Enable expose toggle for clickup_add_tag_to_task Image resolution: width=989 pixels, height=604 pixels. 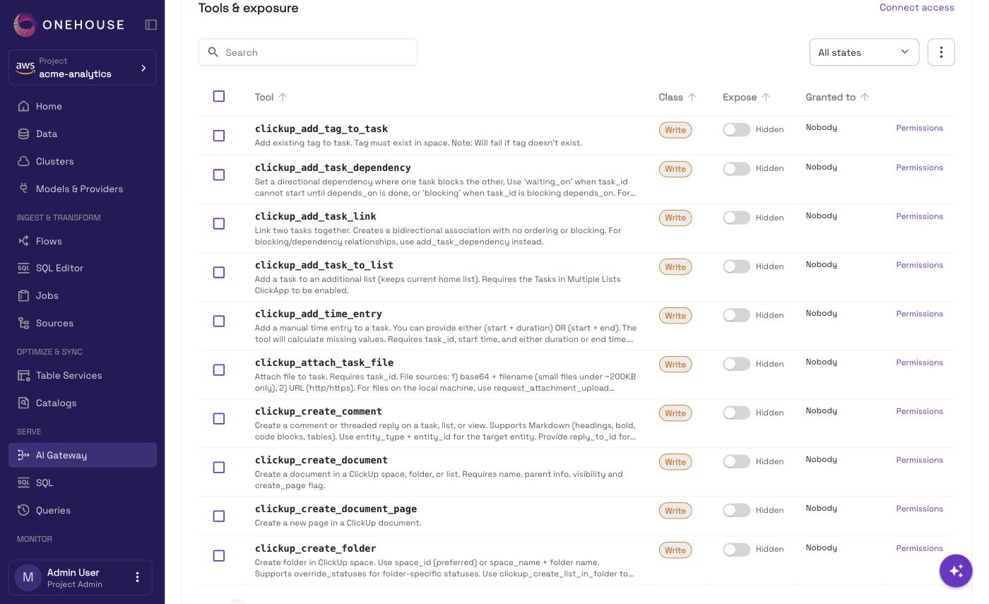point(736,130)
